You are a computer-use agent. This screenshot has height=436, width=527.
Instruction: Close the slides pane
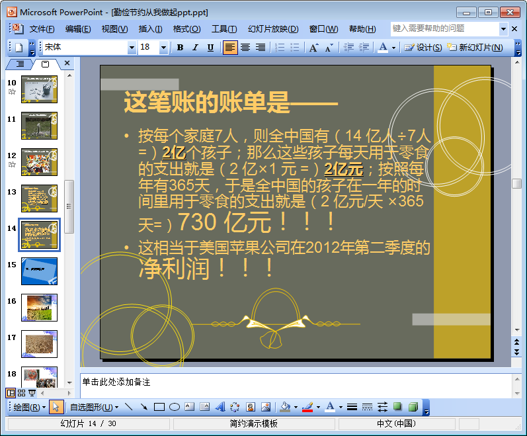tap(67, 63)
